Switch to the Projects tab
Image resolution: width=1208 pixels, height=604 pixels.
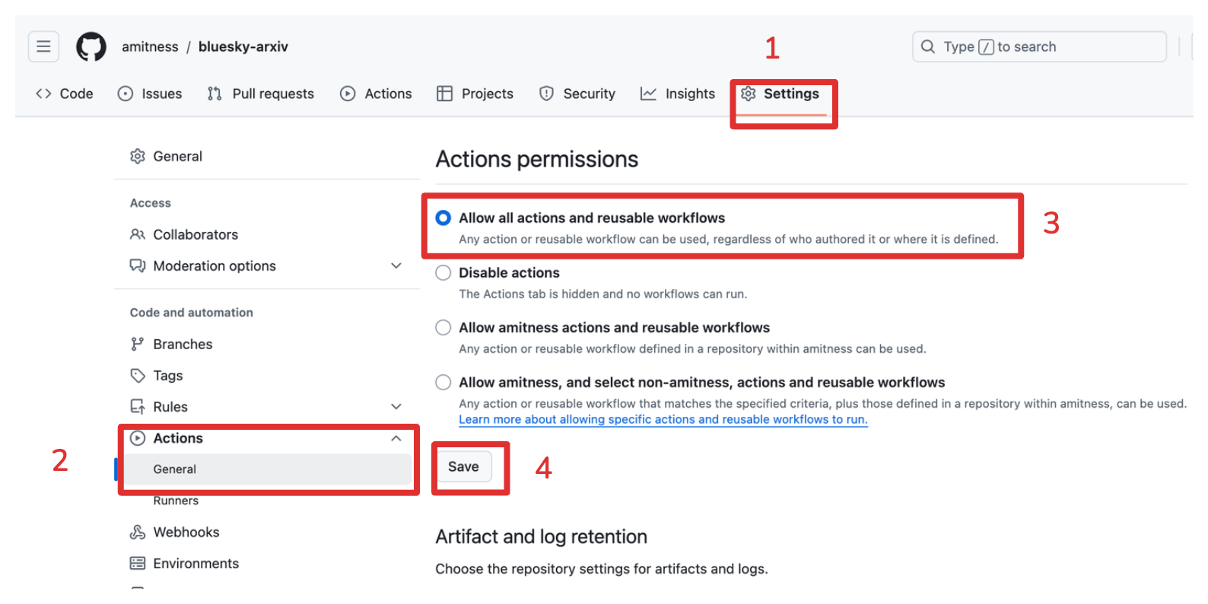[475, 94]
